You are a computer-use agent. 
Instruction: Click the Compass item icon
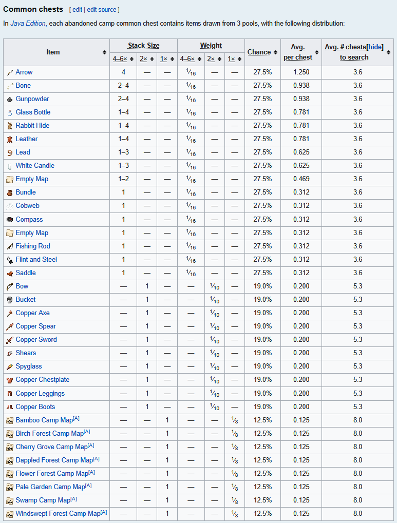[10, 220]
